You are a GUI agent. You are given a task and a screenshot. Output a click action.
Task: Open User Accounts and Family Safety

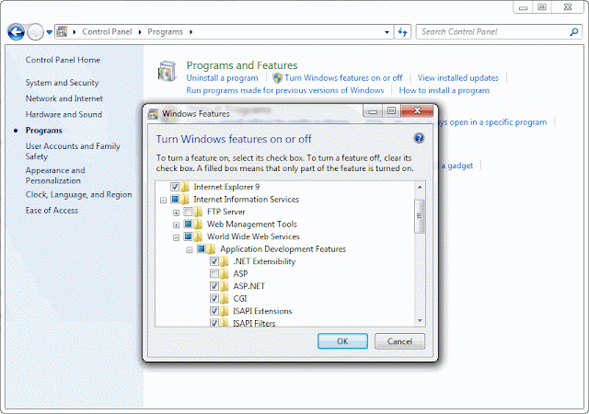(x=73, y=151)
